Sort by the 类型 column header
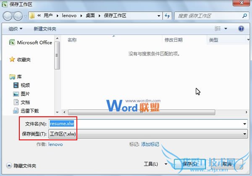This screenshot has height=176, width=252. click(x=214, y=40)
